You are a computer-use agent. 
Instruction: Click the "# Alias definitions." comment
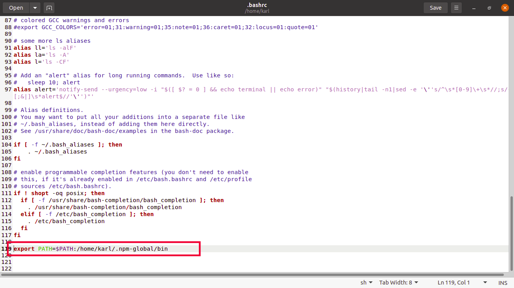click(x=49, y=110)
